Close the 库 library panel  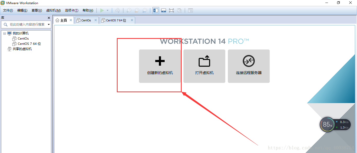pos(49,18)
